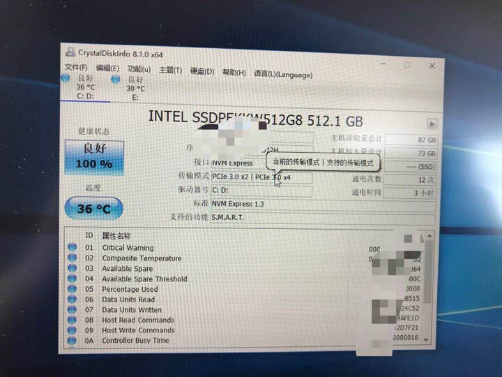Open the 文件(F) menu
The height and width of the screenshot is (377, 502).
pyautogui.click(x=76, y=67)
